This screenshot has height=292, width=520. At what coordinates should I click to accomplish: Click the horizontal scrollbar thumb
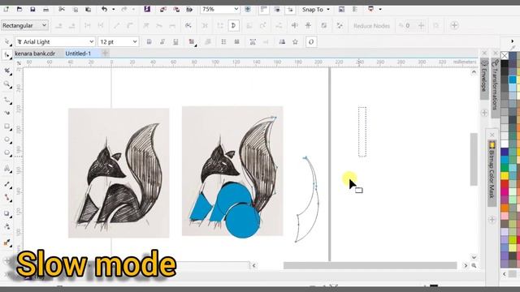(x=370, y=265)
